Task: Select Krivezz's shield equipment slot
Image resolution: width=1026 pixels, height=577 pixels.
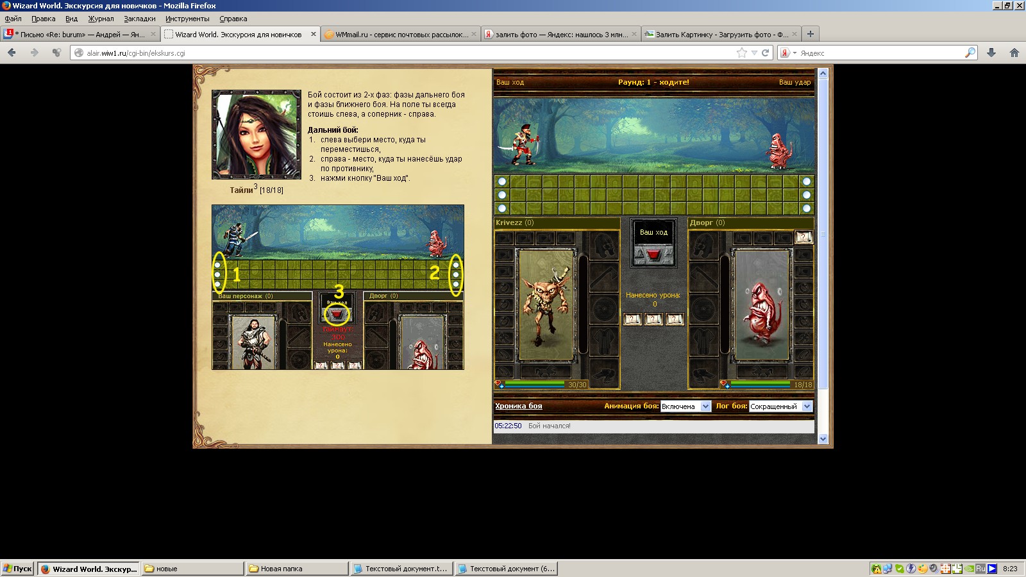Action: click(x=603, y=309)
